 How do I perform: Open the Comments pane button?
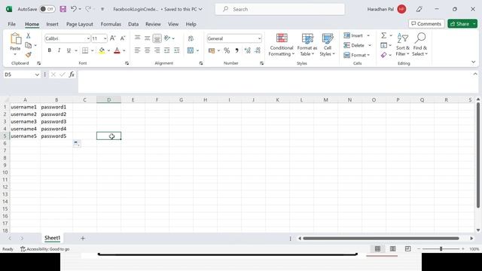click(x=426, y=23)
